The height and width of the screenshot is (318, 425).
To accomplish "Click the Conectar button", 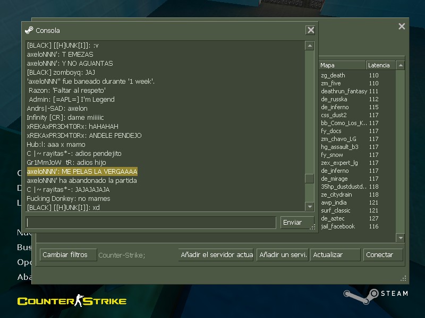I will pyautogui.click(x=383, y=255).
